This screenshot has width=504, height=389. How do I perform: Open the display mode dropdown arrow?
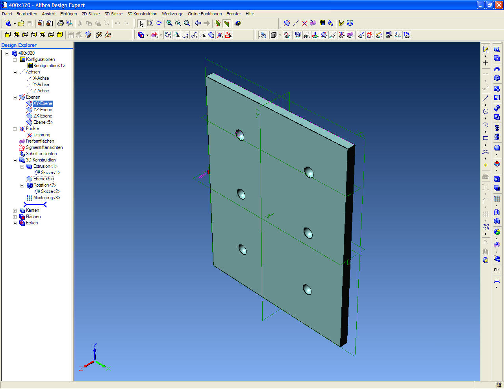280,35
